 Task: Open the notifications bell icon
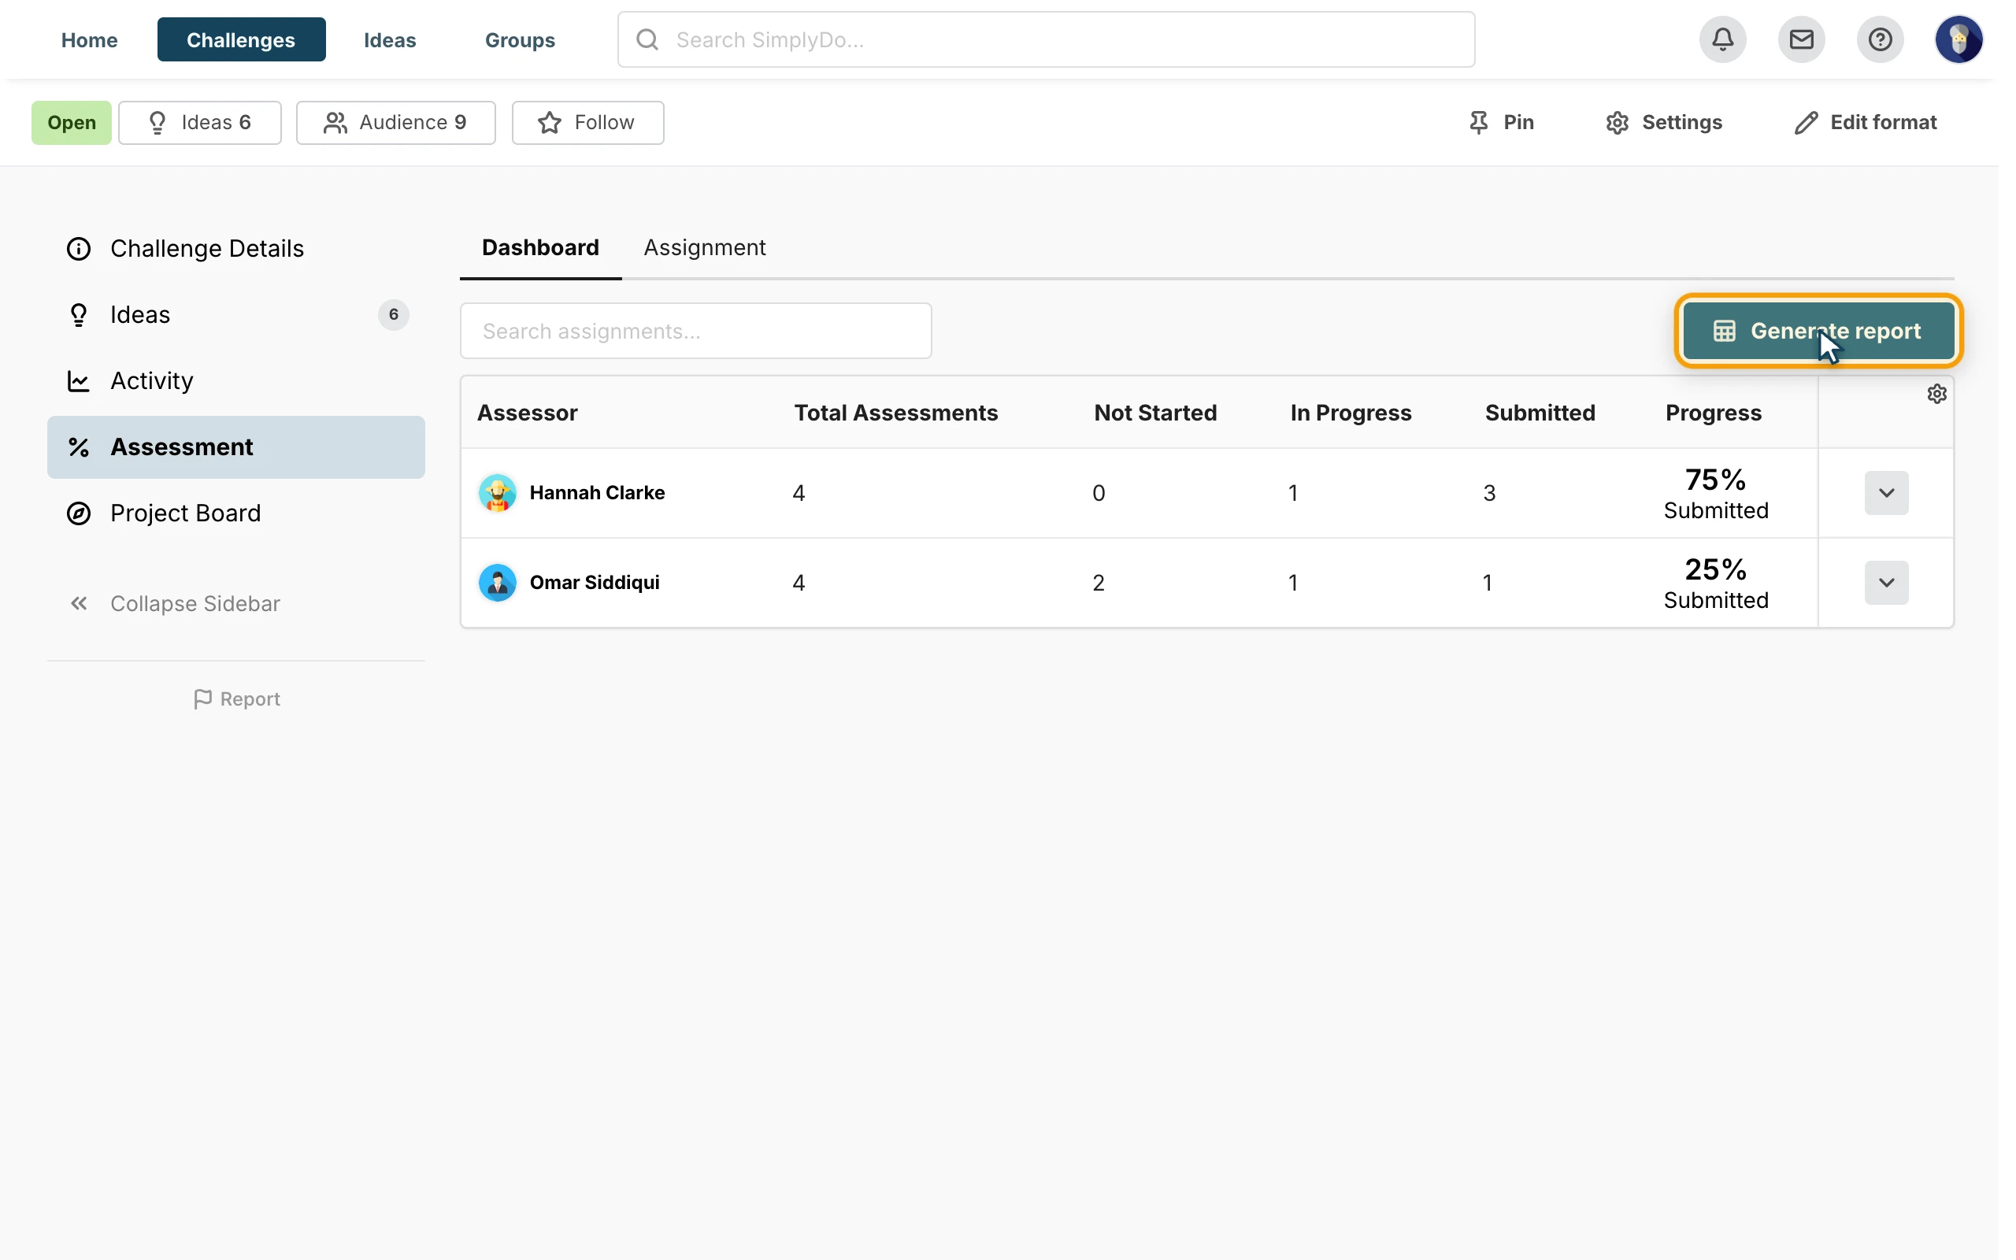pos(1723,39)
